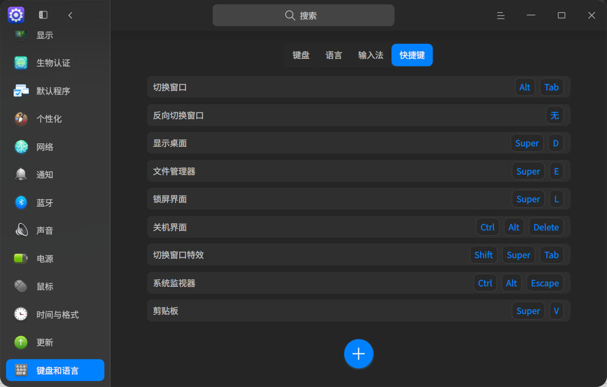Open the Bluetooth icon in sidebar

click(21, 203)
